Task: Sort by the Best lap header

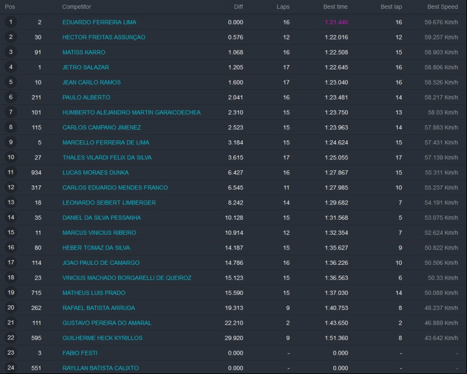Action: point(391,7)
